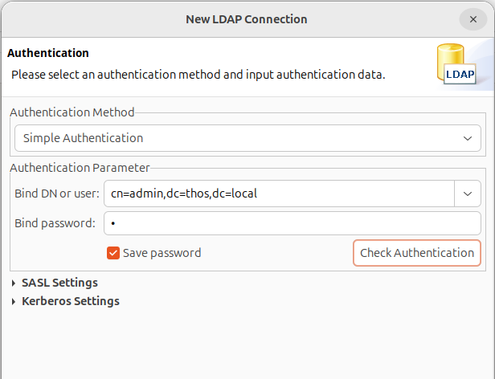This screenshot has height=379, width=495.
Task: Click the SASL Settings section title
Action: click(59, 283)
